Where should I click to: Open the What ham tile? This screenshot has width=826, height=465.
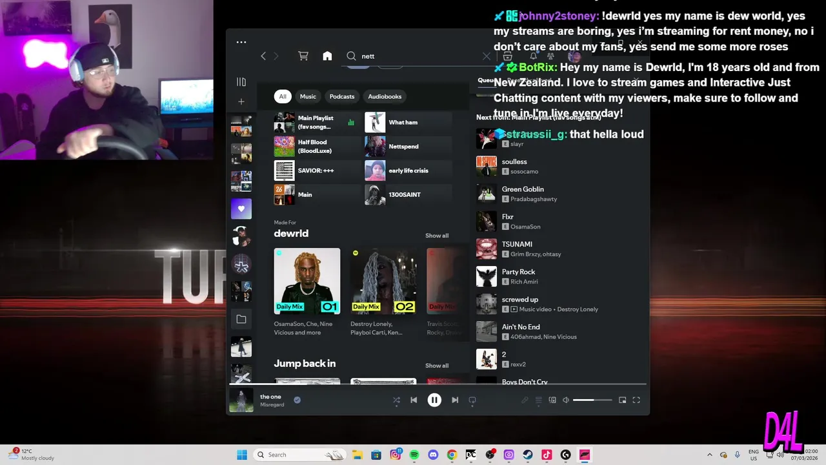point(408,122)
